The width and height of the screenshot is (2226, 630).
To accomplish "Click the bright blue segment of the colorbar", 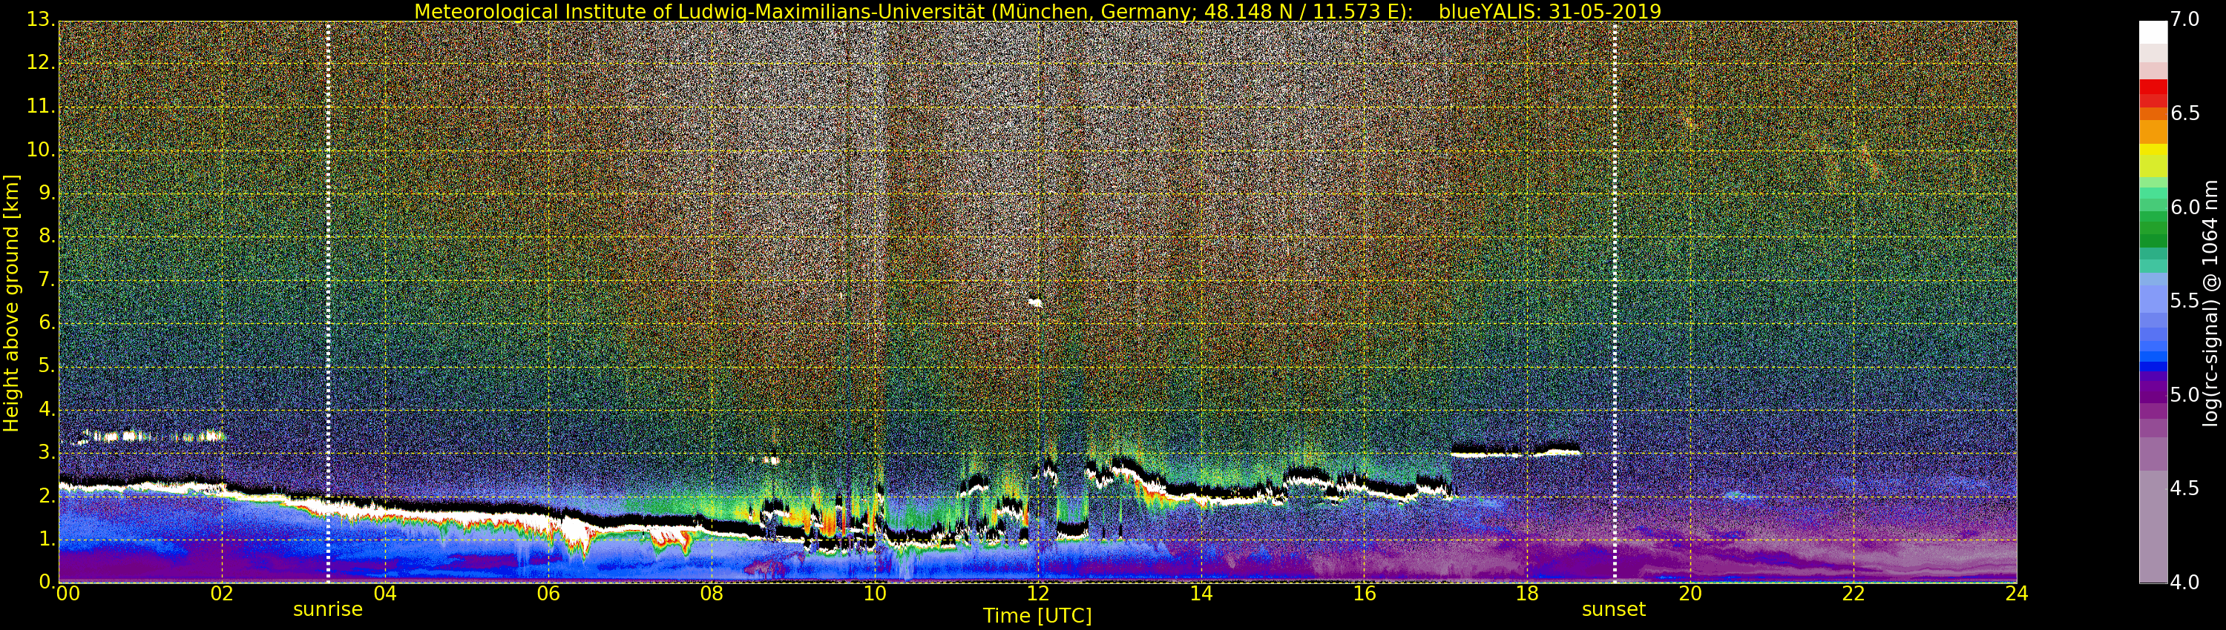I will click(x=2153, y=357).
